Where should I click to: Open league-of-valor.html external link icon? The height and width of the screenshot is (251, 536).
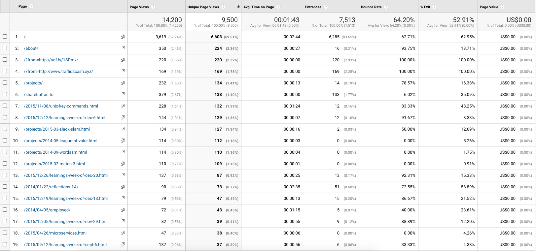(123, 141)
